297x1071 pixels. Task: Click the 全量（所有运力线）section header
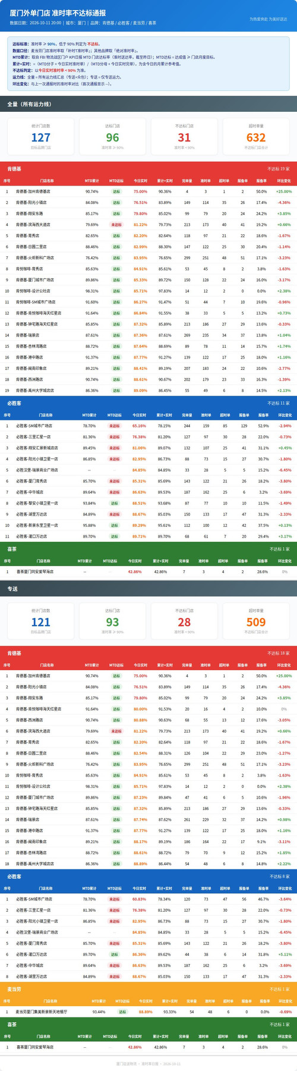tap(148, 103)
